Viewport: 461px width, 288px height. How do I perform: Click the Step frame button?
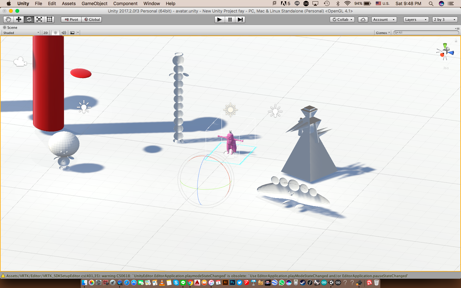coord(240,20)
